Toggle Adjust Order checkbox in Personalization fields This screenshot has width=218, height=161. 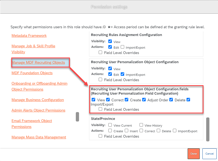(144, 100)
